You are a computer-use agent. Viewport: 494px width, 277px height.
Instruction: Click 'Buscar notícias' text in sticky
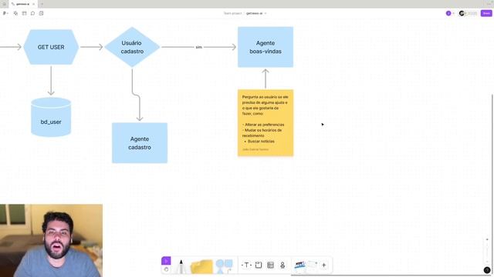tap(261, 142)
